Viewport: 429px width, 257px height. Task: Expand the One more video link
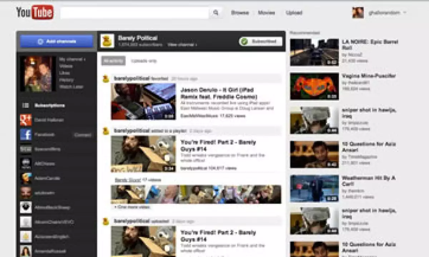point(132,207)
